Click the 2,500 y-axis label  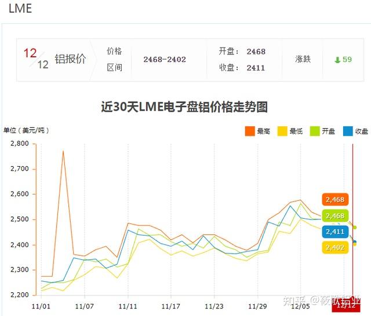(x=20, y=219)
